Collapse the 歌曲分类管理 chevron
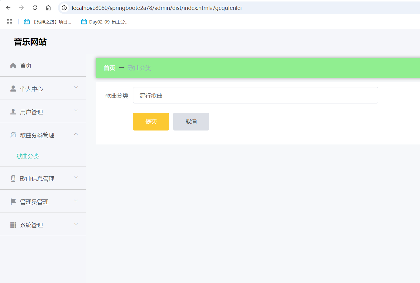The width and height of the screenshot is (420, 283). pos(76,134)
